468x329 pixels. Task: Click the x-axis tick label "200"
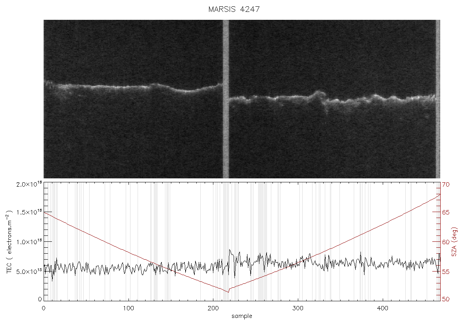click(x=213, y=308)
